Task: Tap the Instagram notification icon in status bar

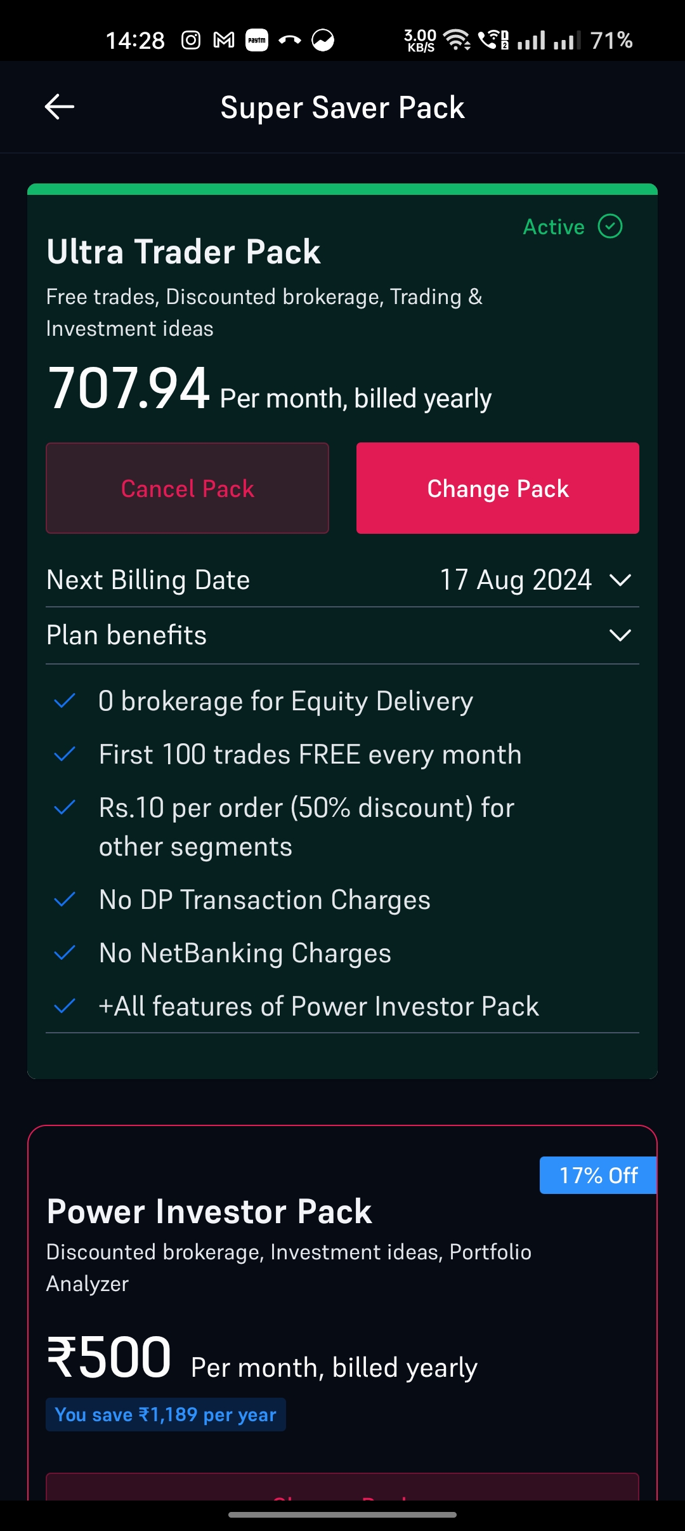Action: [x=191, y=41]
